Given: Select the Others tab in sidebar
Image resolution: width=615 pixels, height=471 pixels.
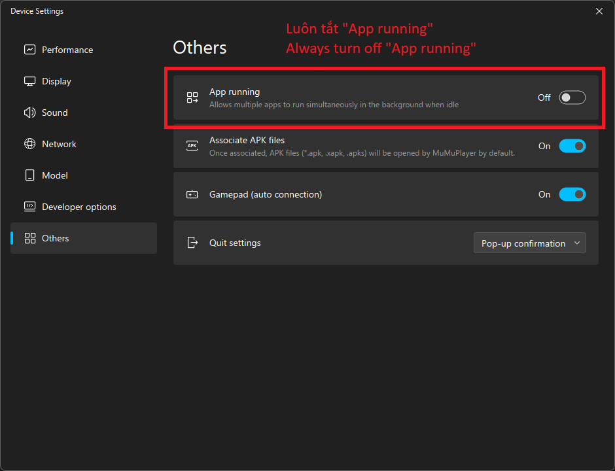Looking at the screenshot, I should click(x=84, y=238).
